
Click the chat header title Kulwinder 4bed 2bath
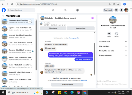point(60,18)
